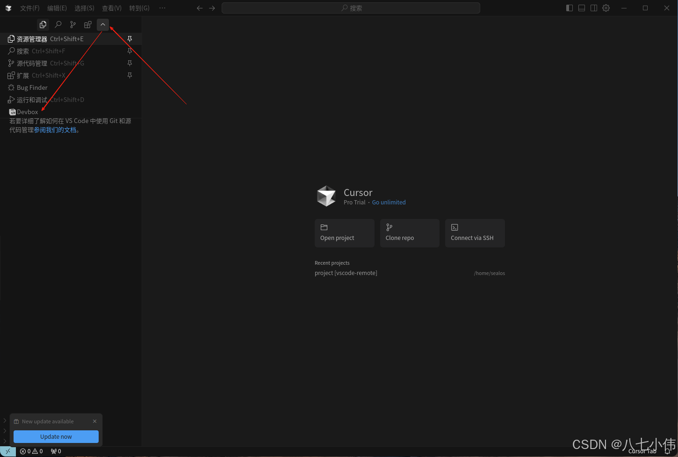Viewport: 678px width, 457px height.
Task: Click the Go unlimited link
Action: click(x=389, y=203)
